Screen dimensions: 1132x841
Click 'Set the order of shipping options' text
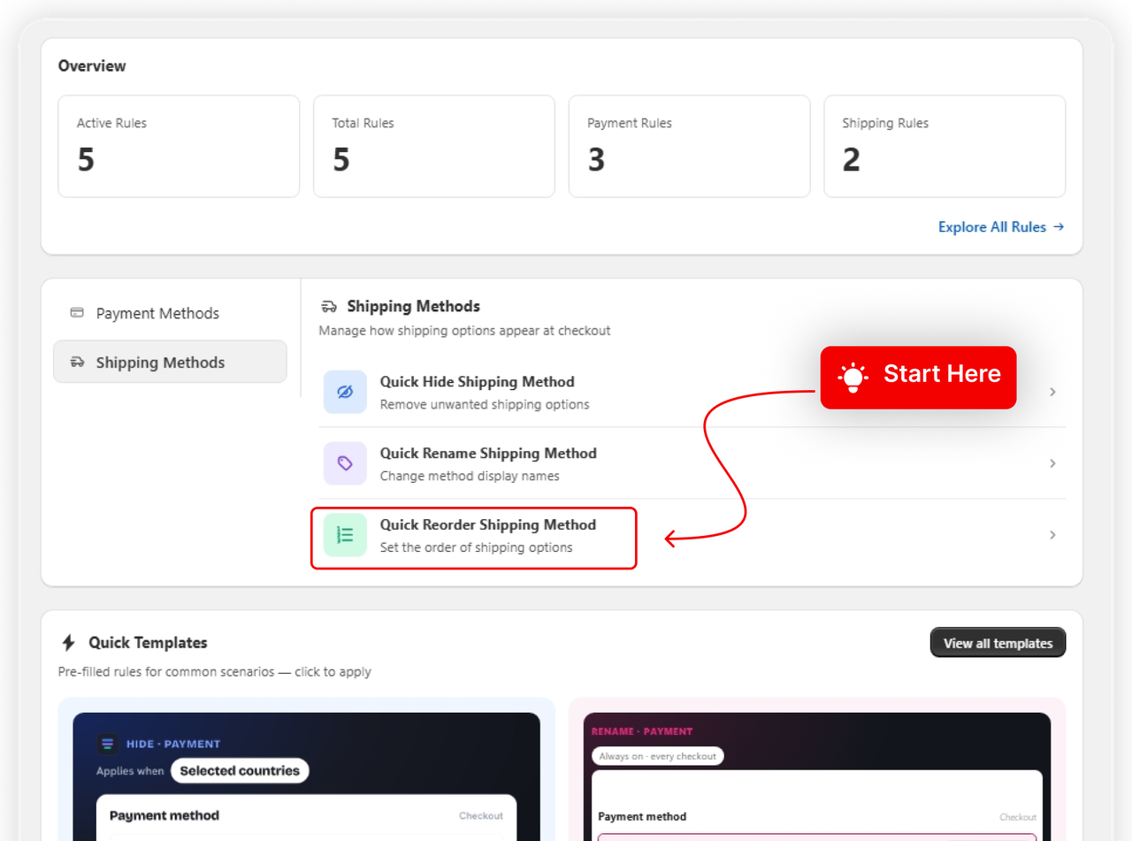point(476,547)
